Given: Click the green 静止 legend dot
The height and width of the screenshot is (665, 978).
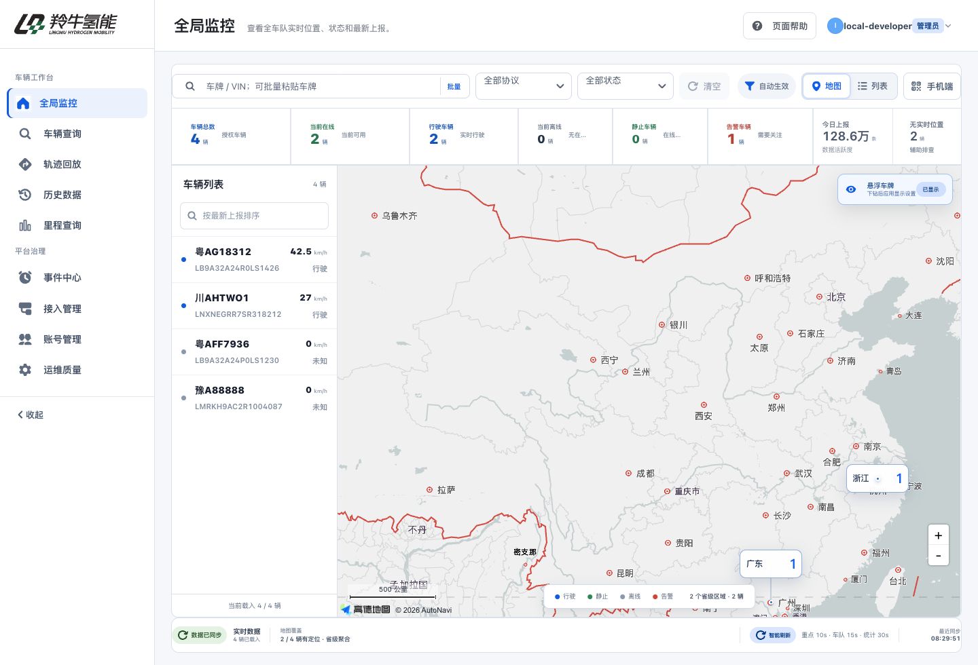Looking at the screenshot, I should pyautogui.click(x=590, y=596).
